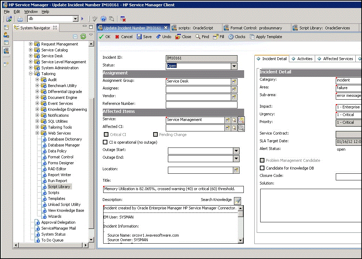
Task: Click the Forms Designer tree icon
Action: click(44, 163)
